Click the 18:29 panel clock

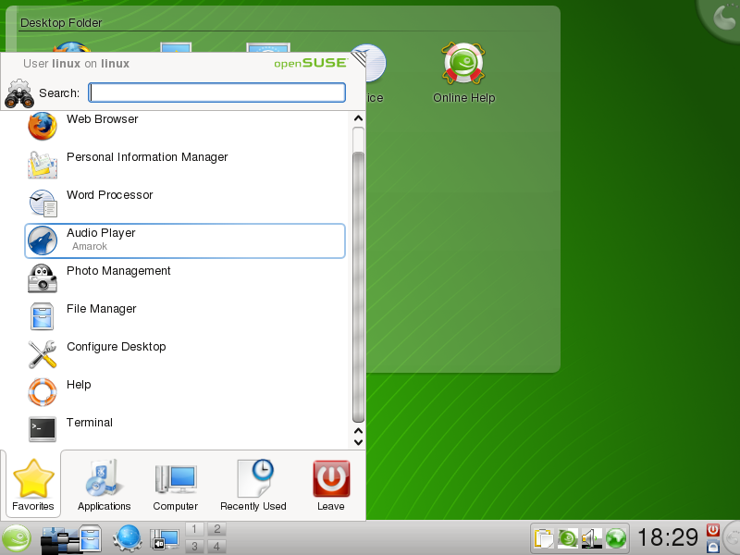[668, 537]
